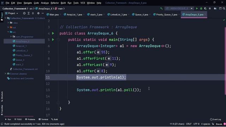This screenshot has height=127, width=226.
Task: Select Collection_Framework.iml file
Action: [x=24, y=69]
